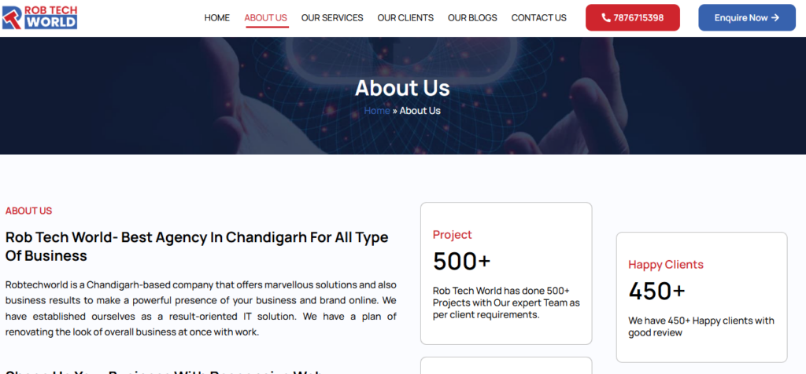Viewport: 806px width, 374px height.
Task: Click the Rob Tech World logo
Action: 39,16
